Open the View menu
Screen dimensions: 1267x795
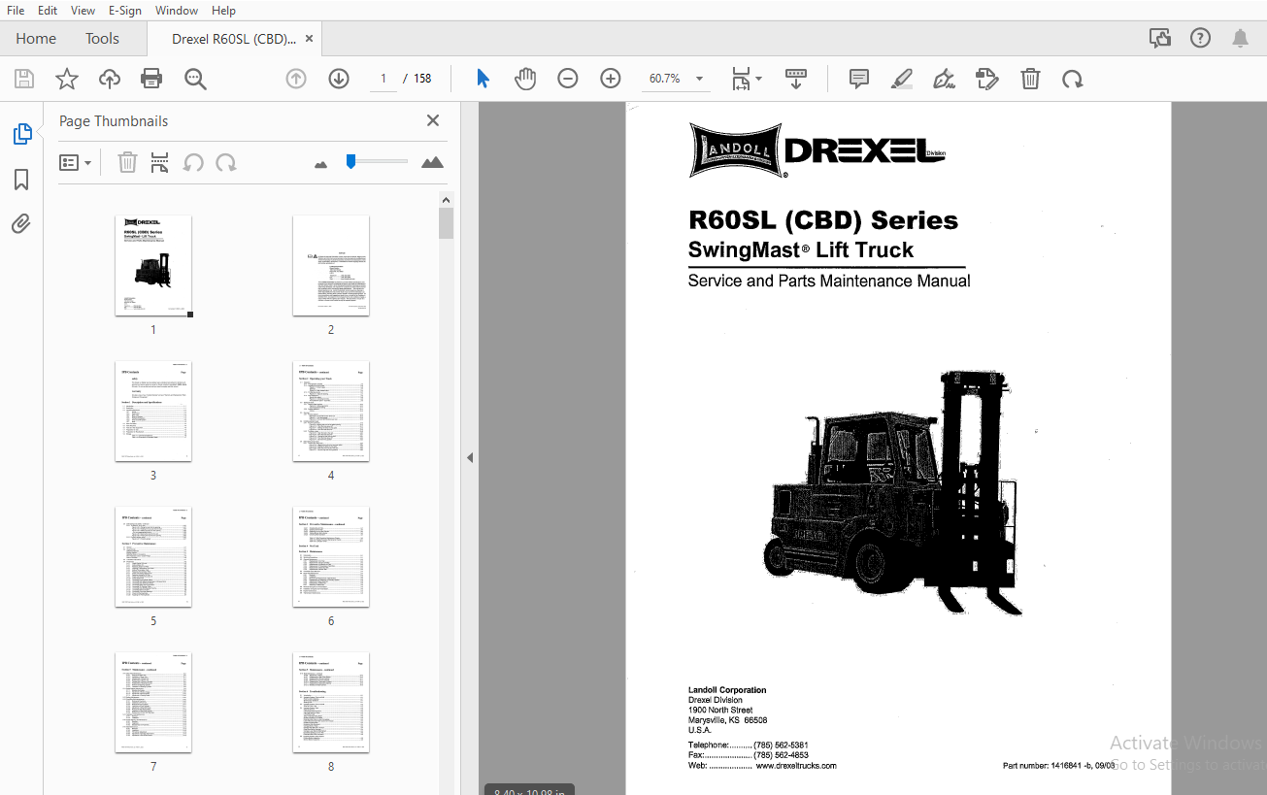[83, 10]
